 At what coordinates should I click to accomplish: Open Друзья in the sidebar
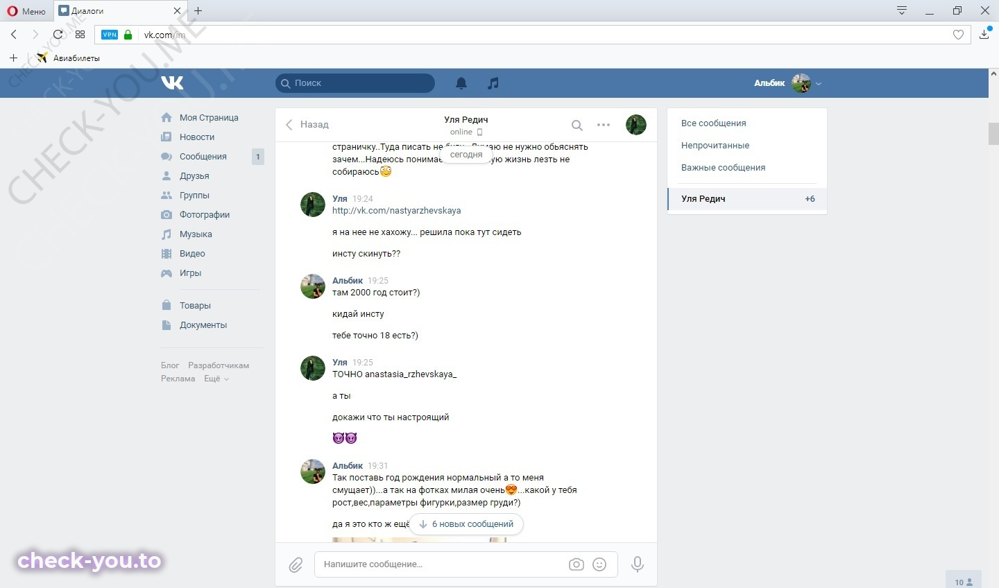pyautogui.click(x=194, y=176)
